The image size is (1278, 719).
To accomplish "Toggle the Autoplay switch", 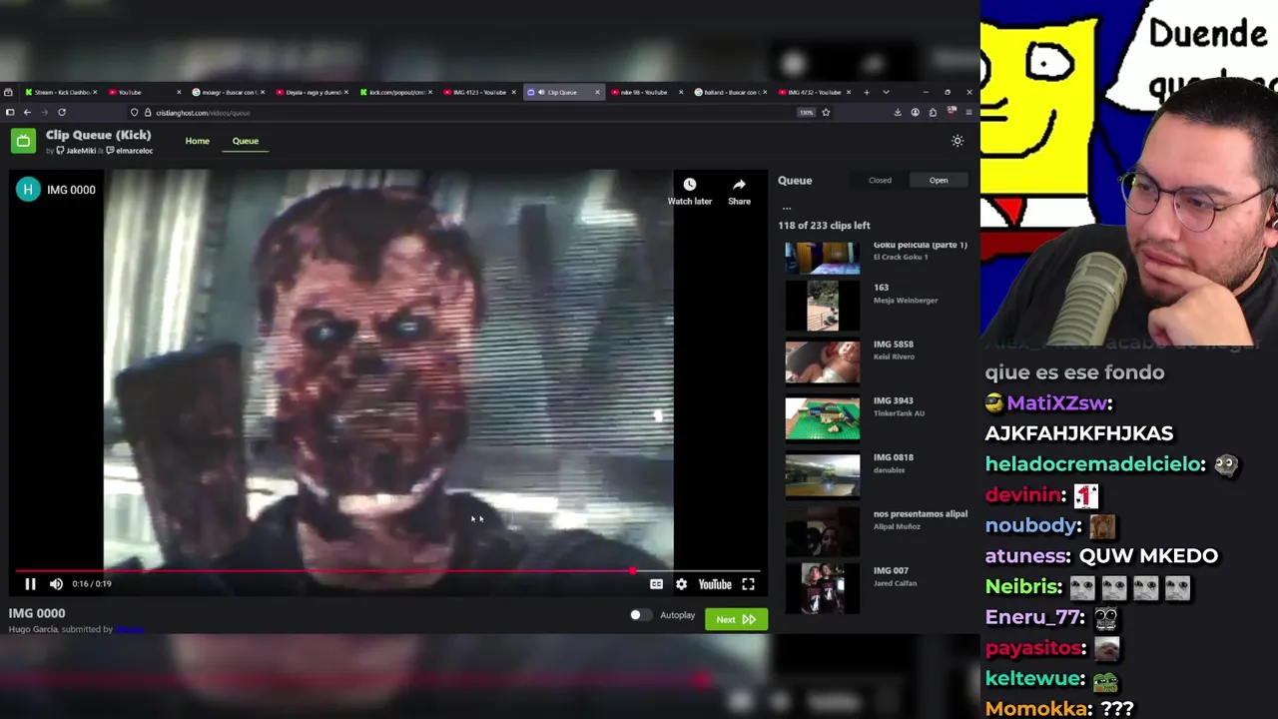I will click(x=640, y=615).
